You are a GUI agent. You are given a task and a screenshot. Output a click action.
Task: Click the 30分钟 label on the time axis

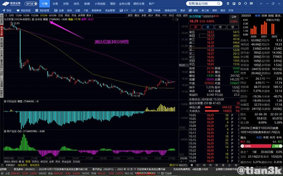pyautogui.click(x=183, y=158)
